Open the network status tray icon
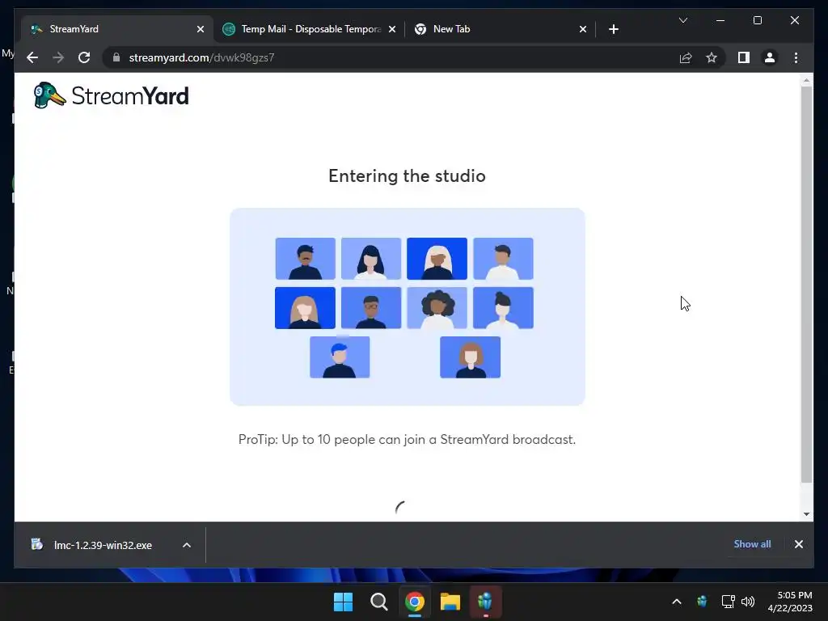This screenshot has width=828, height=621. 729,602
